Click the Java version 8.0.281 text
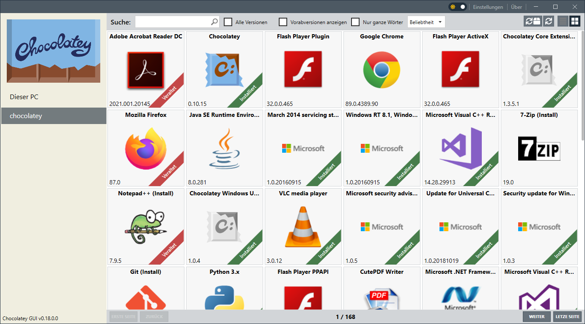The image size is (585, 324). point(197,182)
